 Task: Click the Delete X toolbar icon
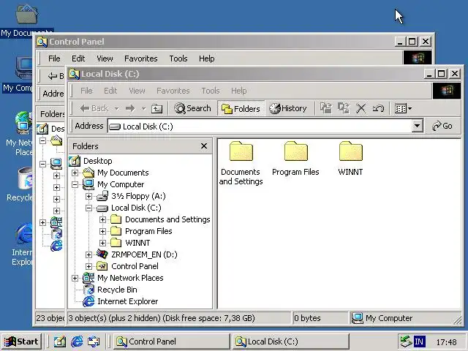[361, 108]
